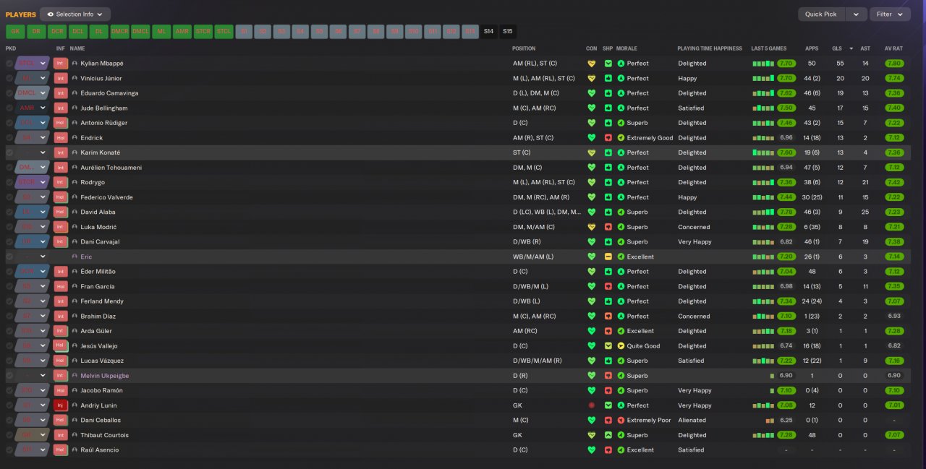926x469 pixels.
Task: Select the GK position slot
Action: 15,31
